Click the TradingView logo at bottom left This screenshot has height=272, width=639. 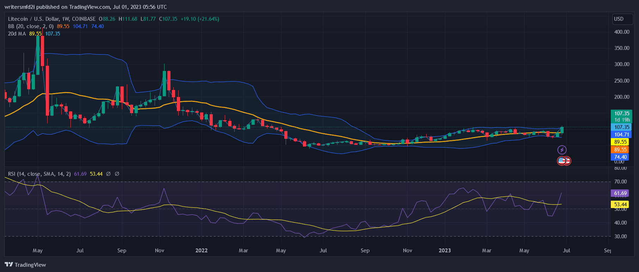pyautogui.click(x=25, y=265)
